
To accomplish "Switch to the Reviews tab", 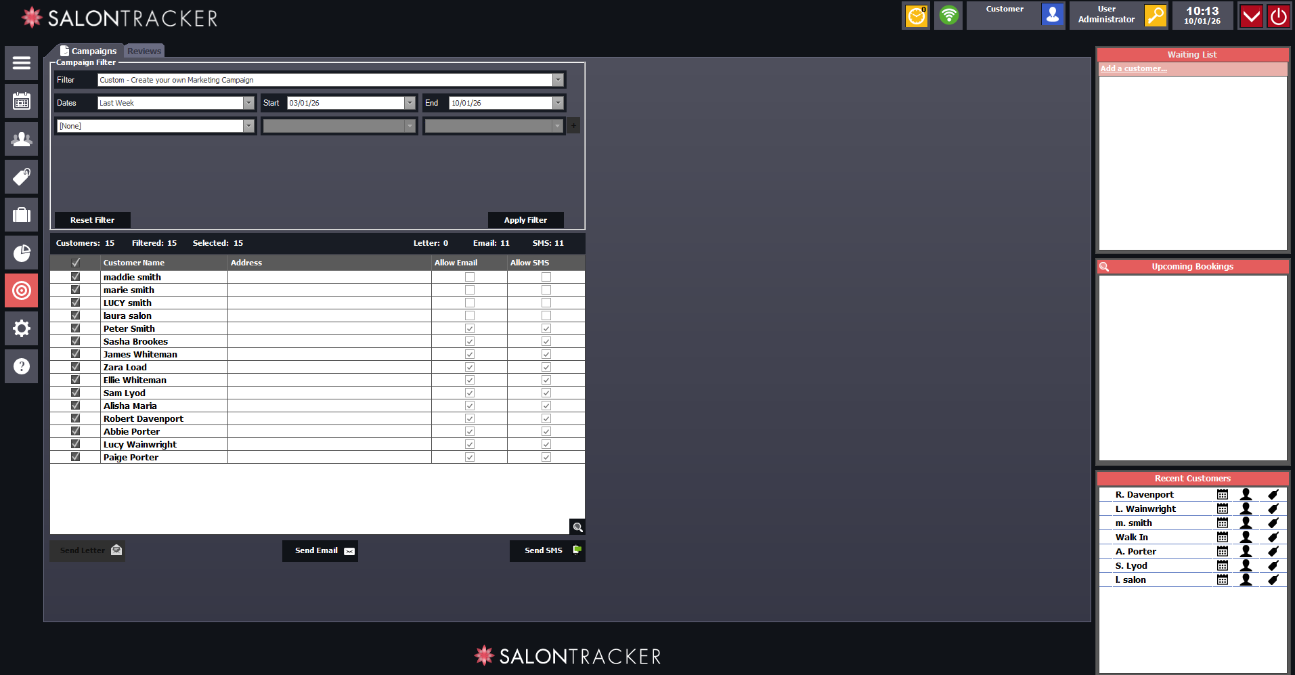I will (144, 50).
